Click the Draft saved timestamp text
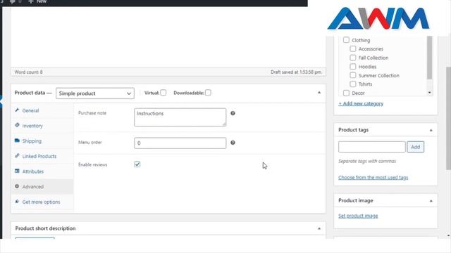 click(296, 72)
